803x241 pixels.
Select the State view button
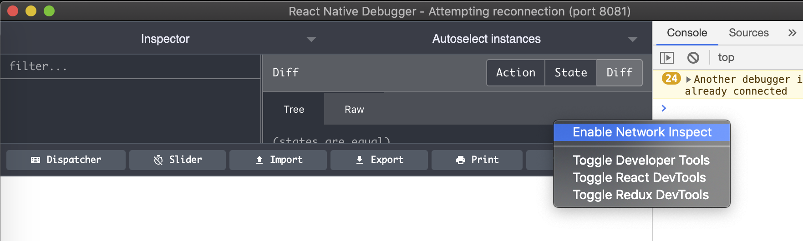571,73
